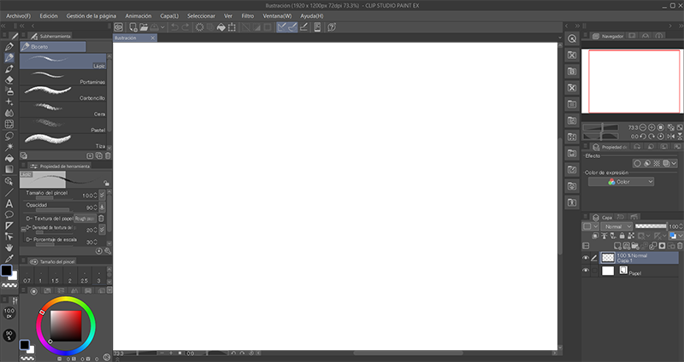The height and width of the screenshot is (362, 684).
Task: Choose the Lasso selection tool
Action: [9, 135]
